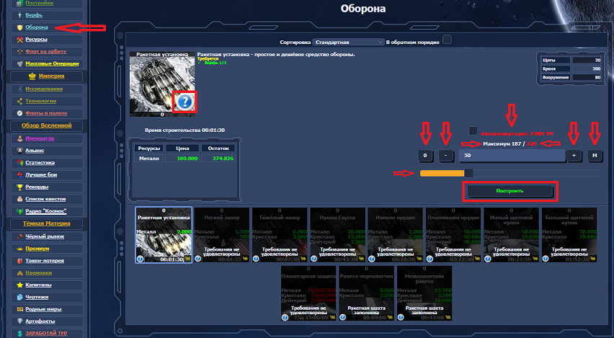Image resolution: width=614 pixels, height=338 pixels.
Task: Open the Сортировка dropdown set to Стандартная
Action: click(x=350, y=43)
